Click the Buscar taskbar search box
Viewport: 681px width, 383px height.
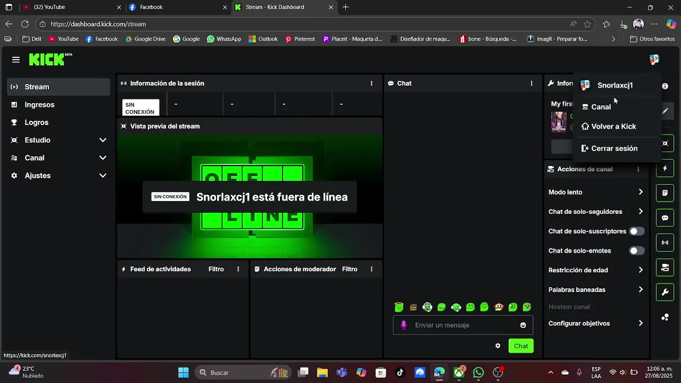244,372
